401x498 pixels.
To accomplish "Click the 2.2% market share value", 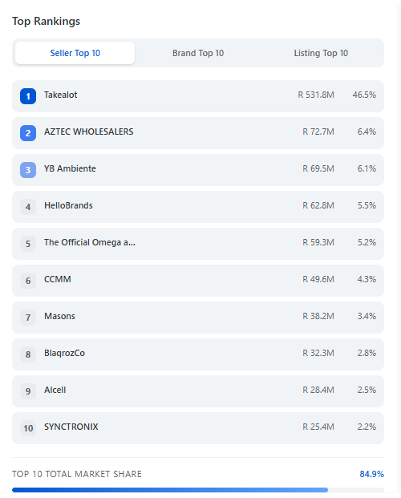I will (367, 427).
